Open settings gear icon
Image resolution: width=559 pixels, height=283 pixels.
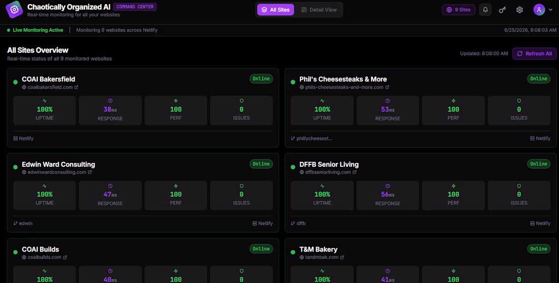[x=519, y=10]
